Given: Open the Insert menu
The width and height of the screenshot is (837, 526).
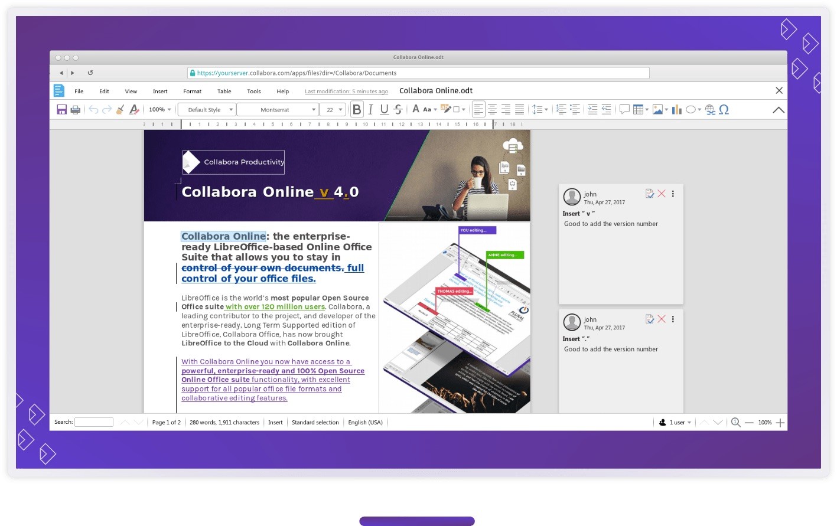Looking at the screenshot, I should pos(160,92).
